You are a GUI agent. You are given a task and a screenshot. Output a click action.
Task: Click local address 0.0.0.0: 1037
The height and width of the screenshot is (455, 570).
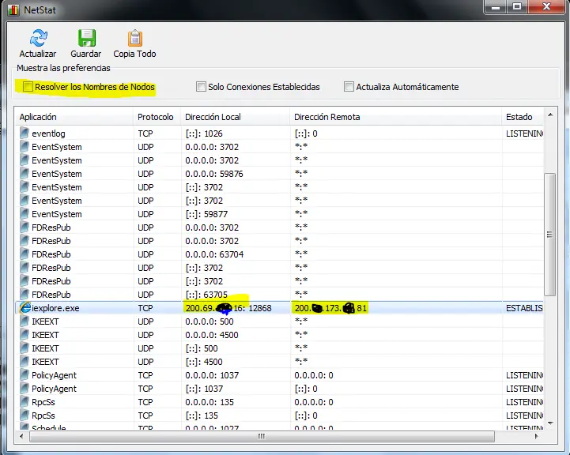pyautogui.click(x=212, y=375)
